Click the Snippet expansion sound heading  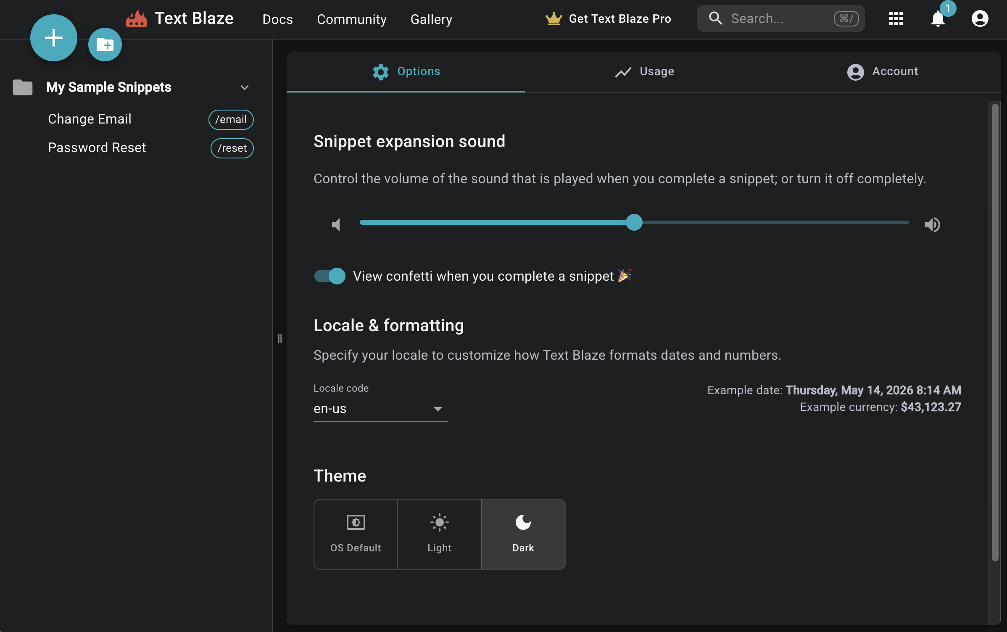(x=409, y=142)
